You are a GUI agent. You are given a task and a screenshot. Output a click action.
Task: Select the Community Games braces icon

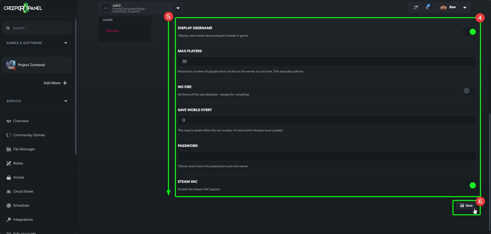pos(8,135)
